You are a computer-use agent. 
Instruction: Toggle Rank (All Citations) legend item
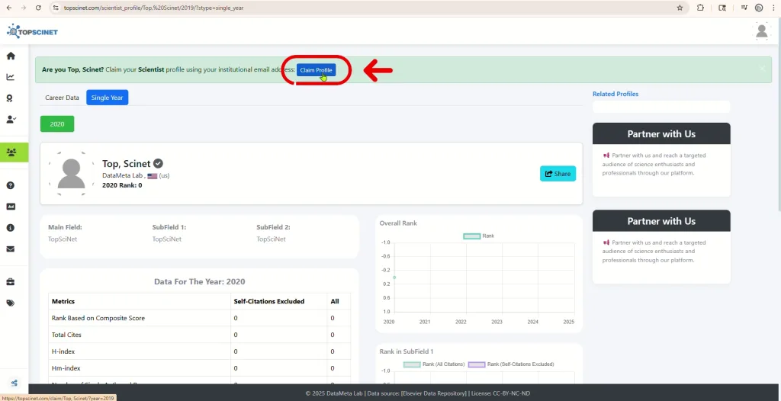(434, 364)
